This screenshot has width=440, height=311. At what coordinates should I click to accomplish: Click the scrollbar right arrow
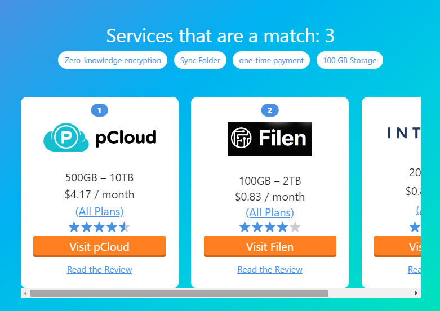click(416, 294)
